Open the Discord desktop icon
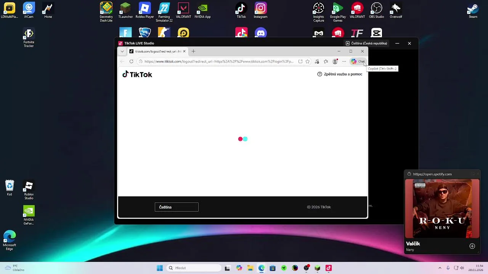Screen dimensions: 488x274 (x=261, y=33)
